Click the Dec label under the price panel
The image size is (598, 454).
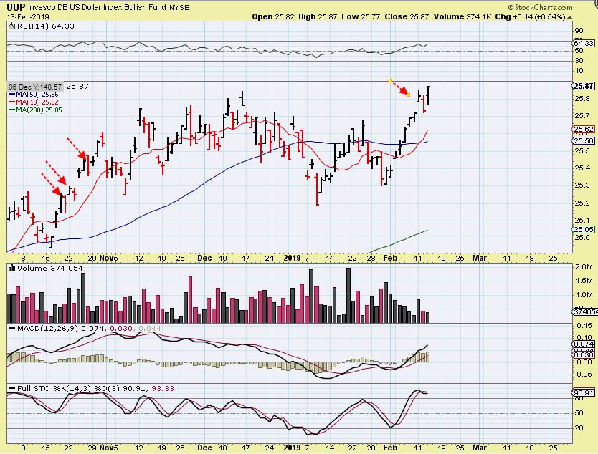point(204,258)
